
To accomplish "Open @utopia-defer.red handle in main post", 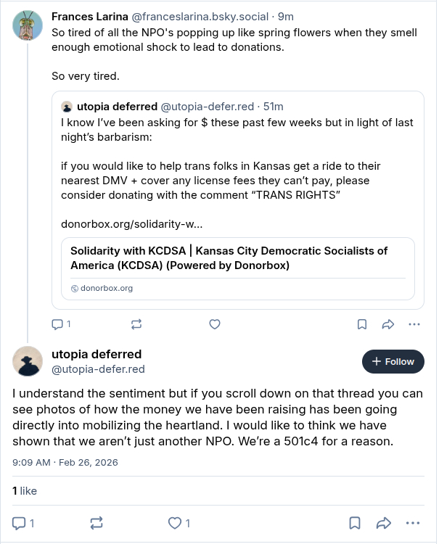I will click(98, 369).
